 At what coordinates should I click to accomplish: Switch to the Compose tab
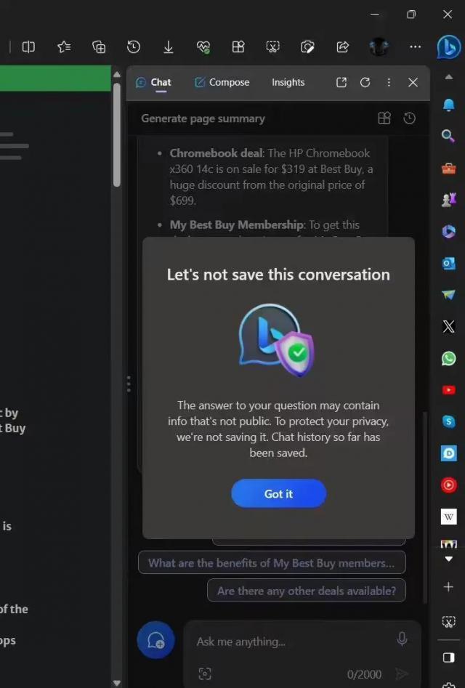pyautogui.click(x=222, y=82)
